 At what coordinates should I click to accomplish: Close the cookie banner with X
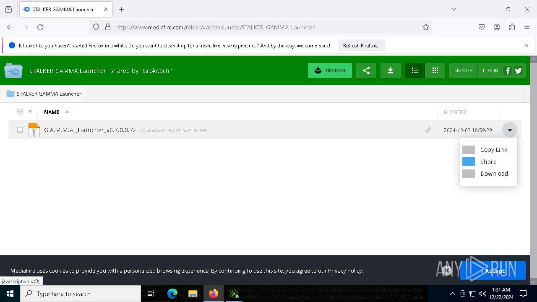click(x=447, y=271)
